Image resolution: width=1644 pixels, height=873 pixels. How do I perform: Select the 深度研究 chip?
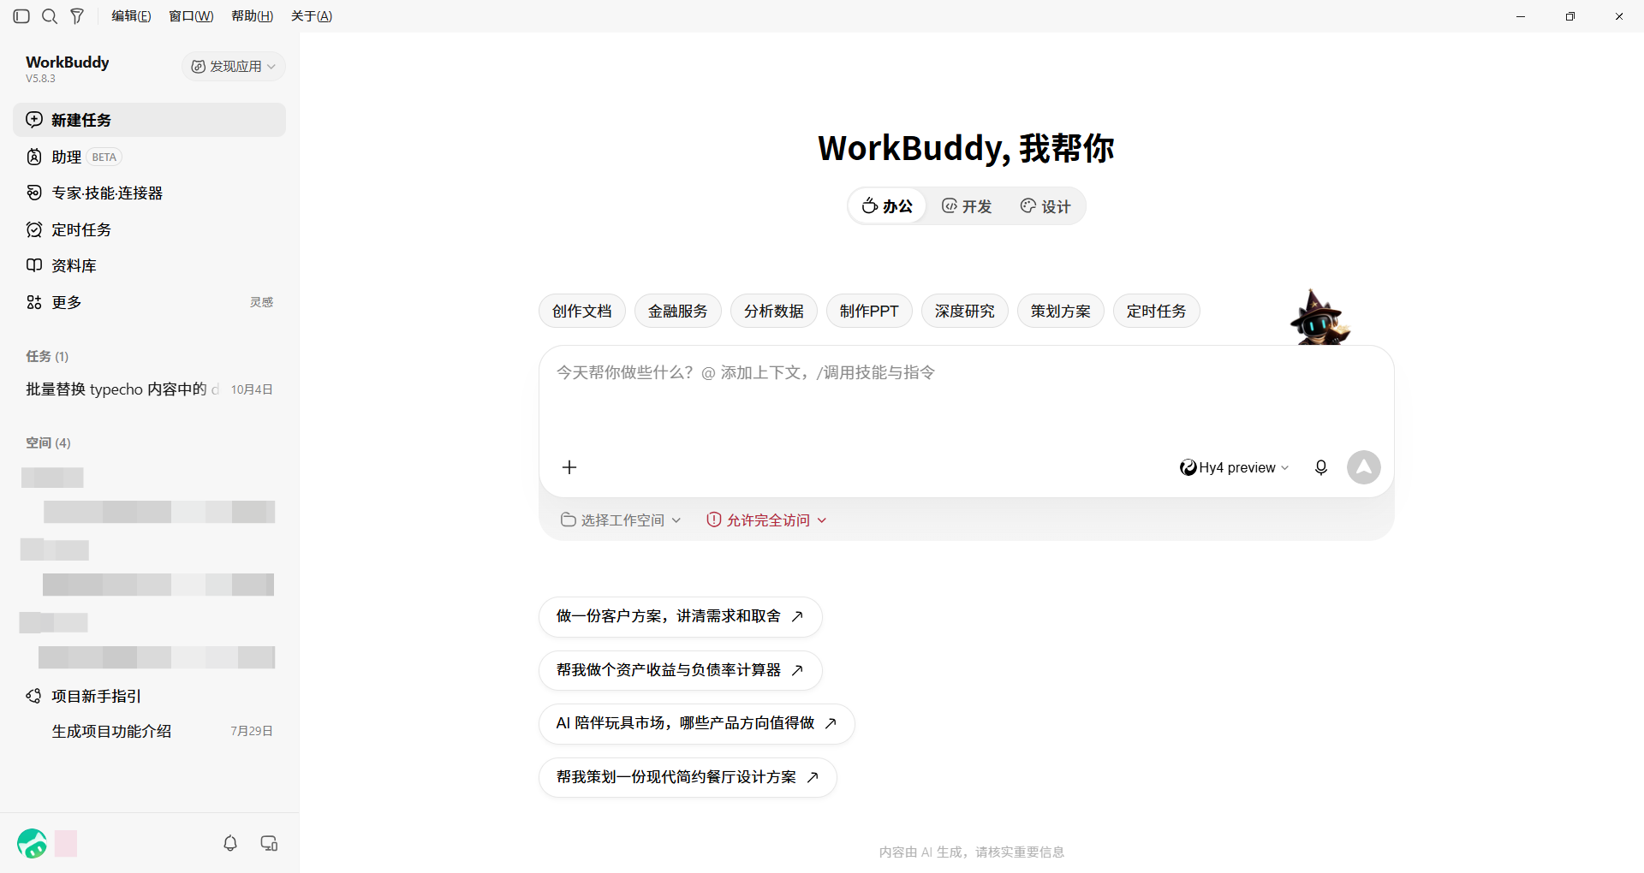coord(965,312)
